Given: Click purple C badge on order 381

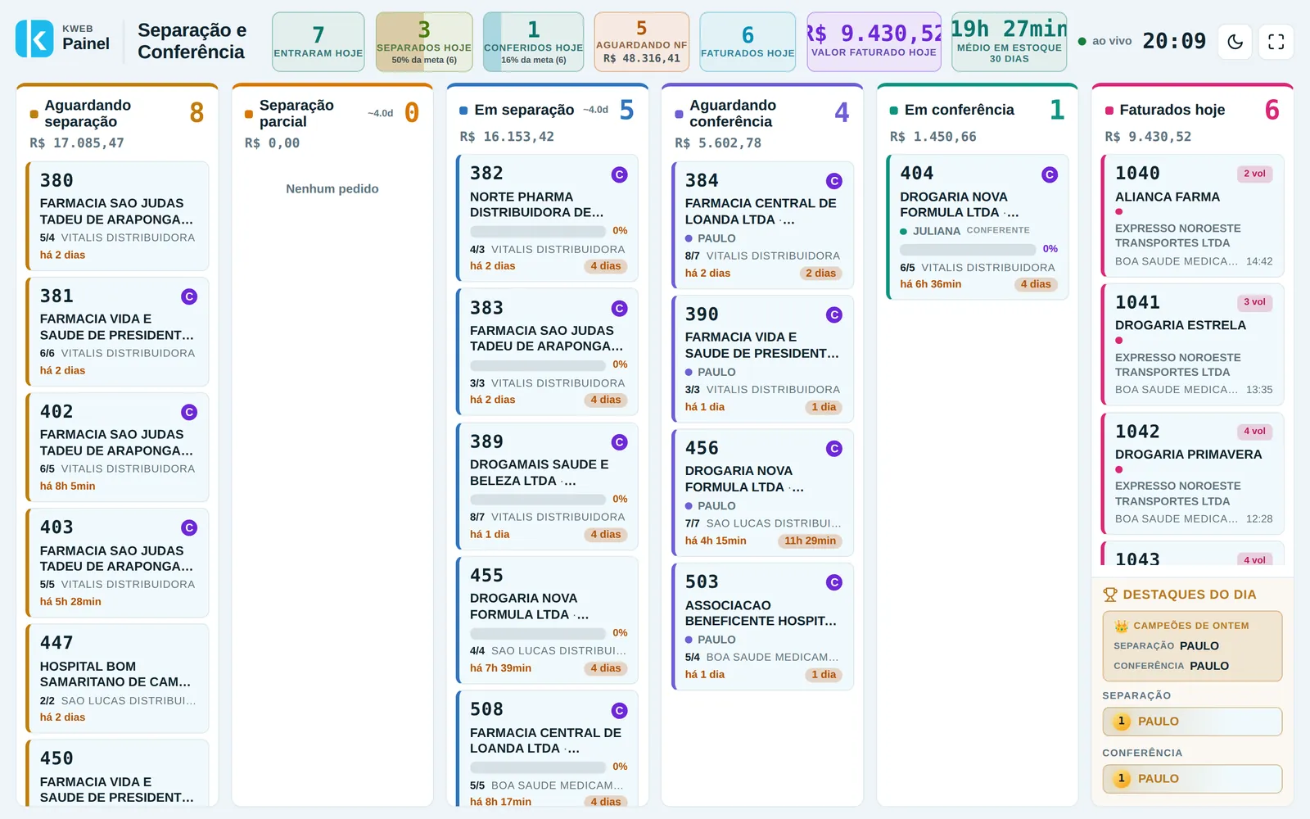Looking at the screenshot, I should click(x=189, y=296).
